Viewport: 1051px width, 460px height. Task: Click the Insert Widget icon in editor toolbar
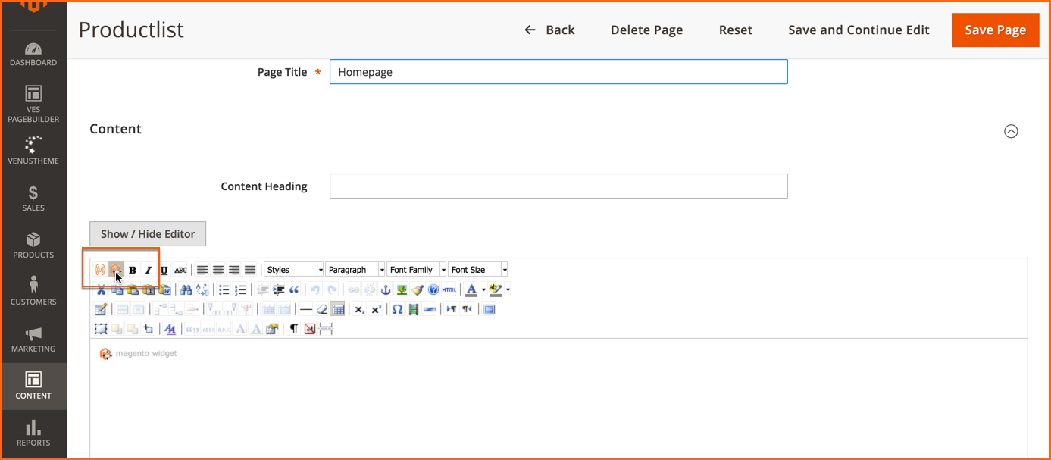click(115, 270)
